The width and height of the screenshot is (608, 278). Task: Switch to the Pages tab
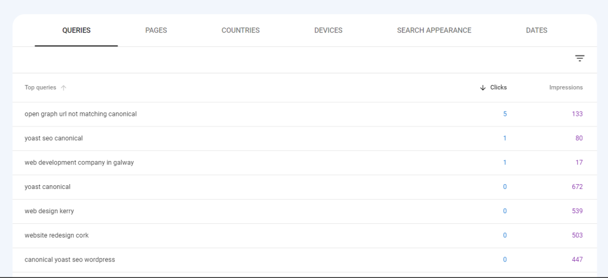[x=156, y=30]
